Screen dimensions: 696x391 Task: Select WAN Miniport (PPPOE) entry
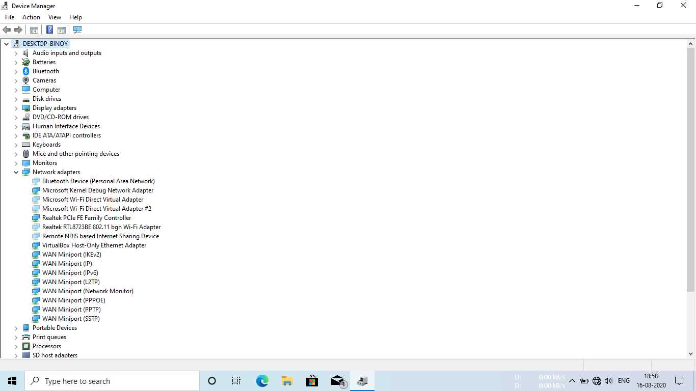pyautogui.click(x=74, y=300)
